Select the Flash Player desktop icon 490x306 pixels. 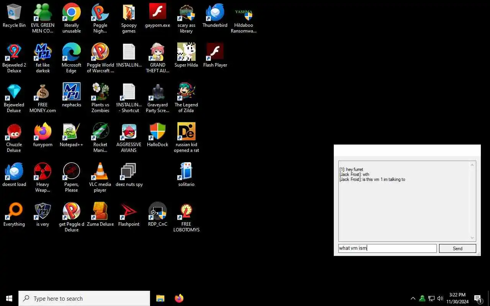coord(215,55)
